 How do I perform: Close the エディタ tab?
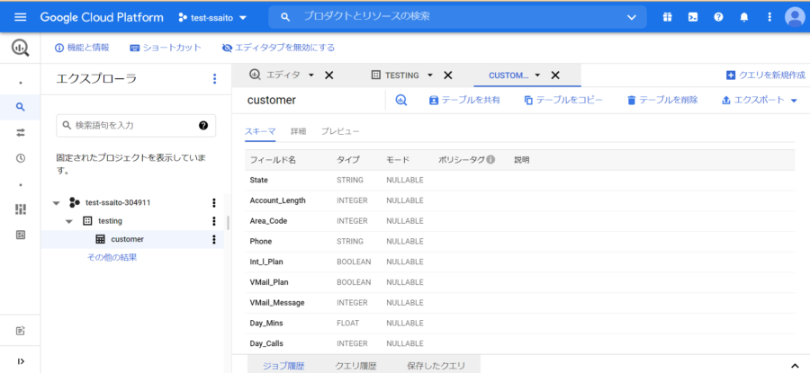pyautogui.click(x=329, y=75)
